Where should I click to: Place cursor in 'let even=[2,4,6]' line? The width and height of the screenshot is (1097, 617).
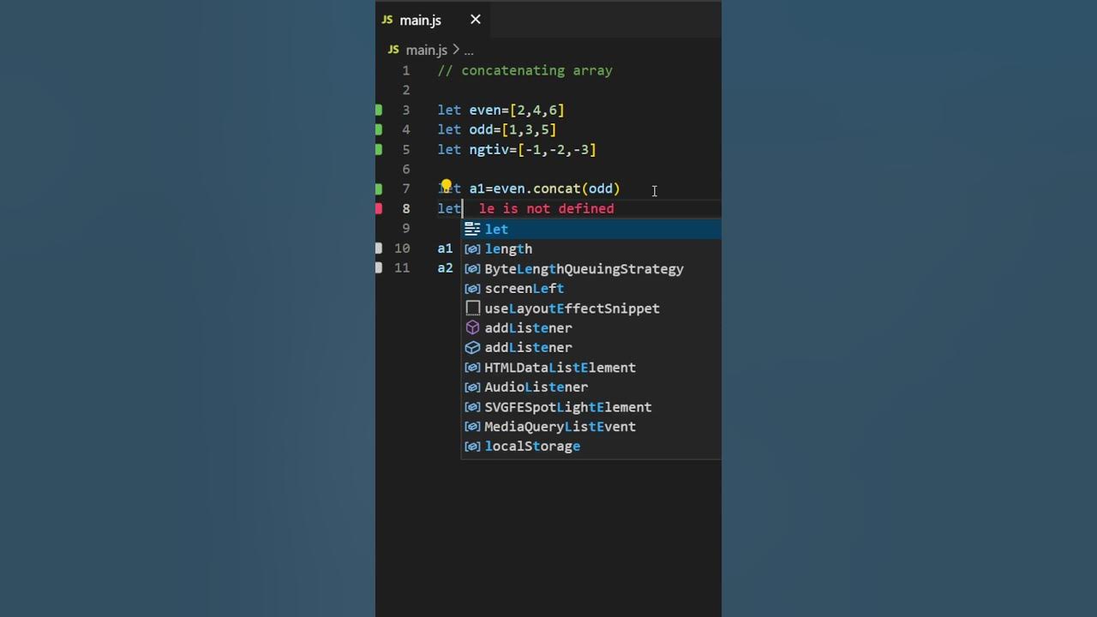pos(501,110)
